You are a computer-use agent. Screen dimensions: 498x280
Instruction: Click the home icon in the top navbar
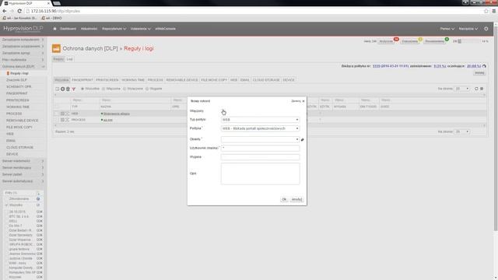coord(54,29)
